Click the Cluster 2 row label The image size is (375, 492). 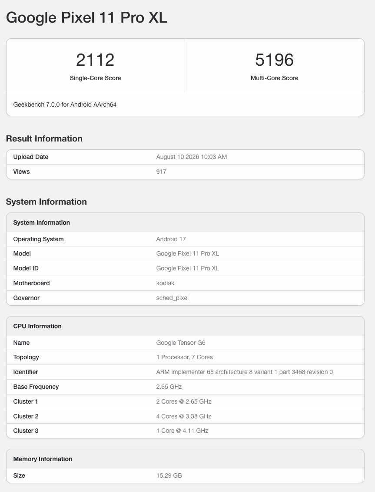click(26, 416)
